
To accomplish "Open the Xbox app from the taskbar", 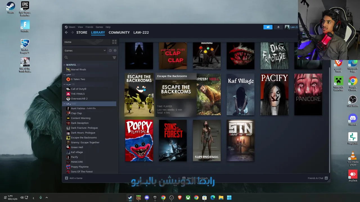I will point(188,198).
